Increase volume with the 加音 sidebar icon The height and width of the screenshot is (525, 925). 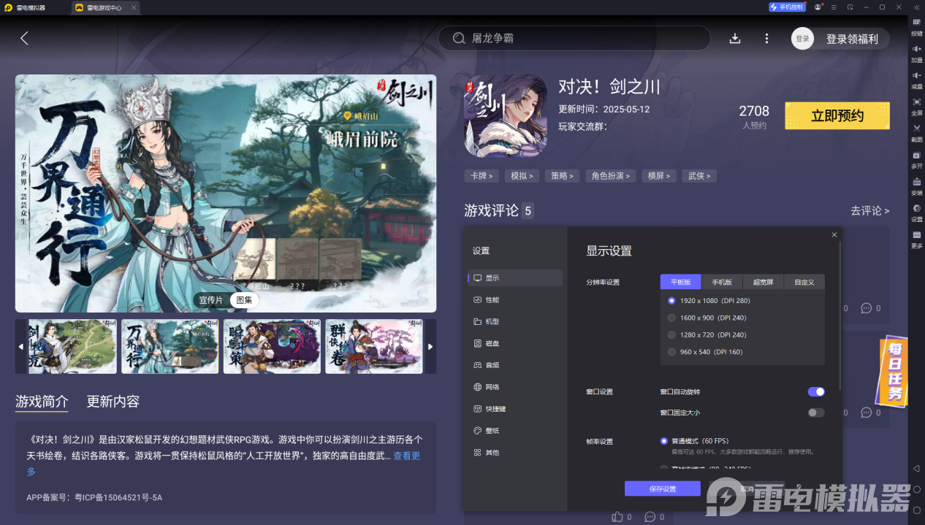916,53
